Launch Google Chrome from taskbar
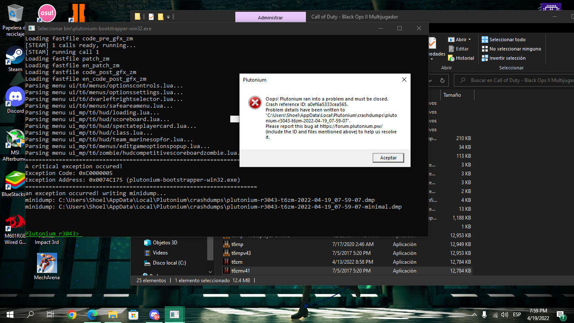This screenshot has width=574, height=323. point(72,314)
